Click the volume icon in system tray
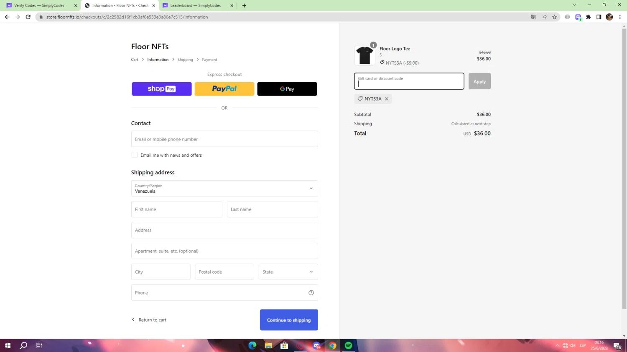This screenshot has width=627, height=352. [x=573, y=345]
